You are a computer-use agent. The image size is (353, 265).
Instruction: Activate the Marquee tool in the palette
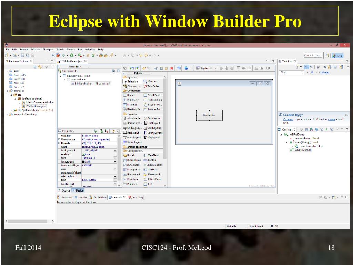151,81
